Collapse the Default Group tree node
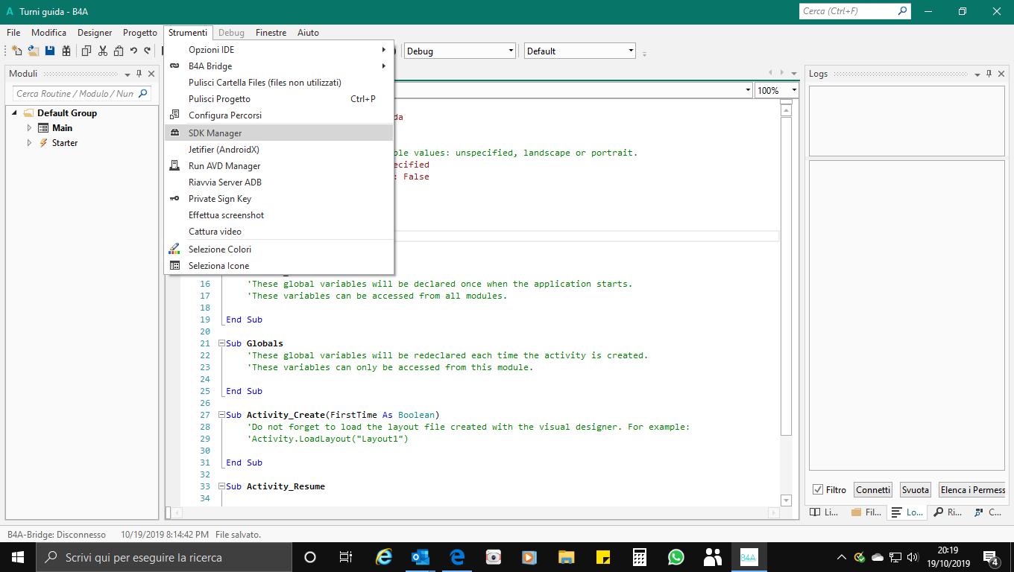Screen dimensions: 1014x572 point(15,113)
